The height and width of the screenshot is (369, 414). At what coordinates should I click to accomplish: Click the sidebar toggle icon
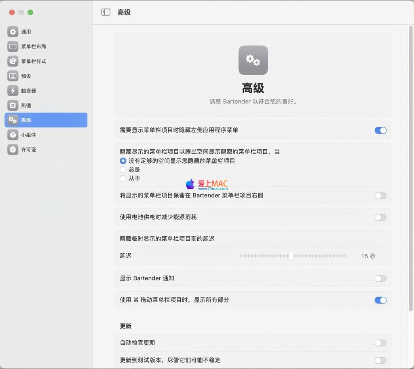point(106,12)
